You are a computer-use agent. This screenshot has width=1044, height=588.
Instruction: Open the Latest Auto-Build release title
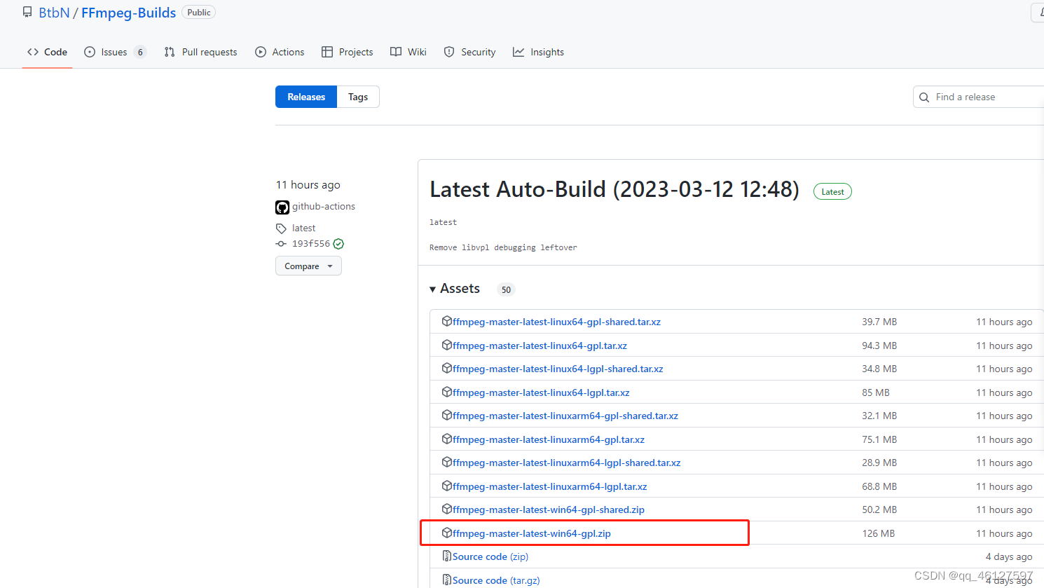(614, 189)
